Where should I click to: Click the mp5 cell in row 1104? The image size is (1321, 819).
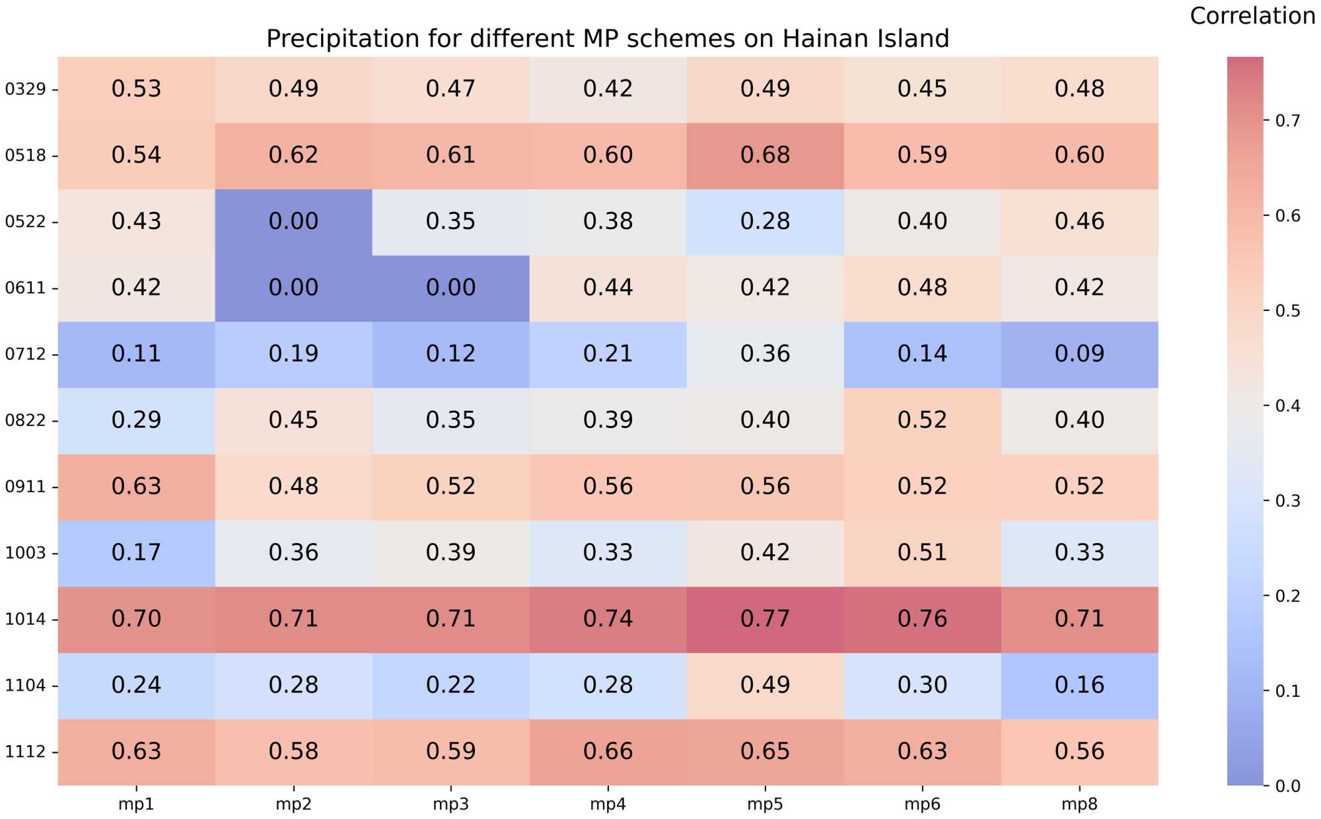[765, 685]
